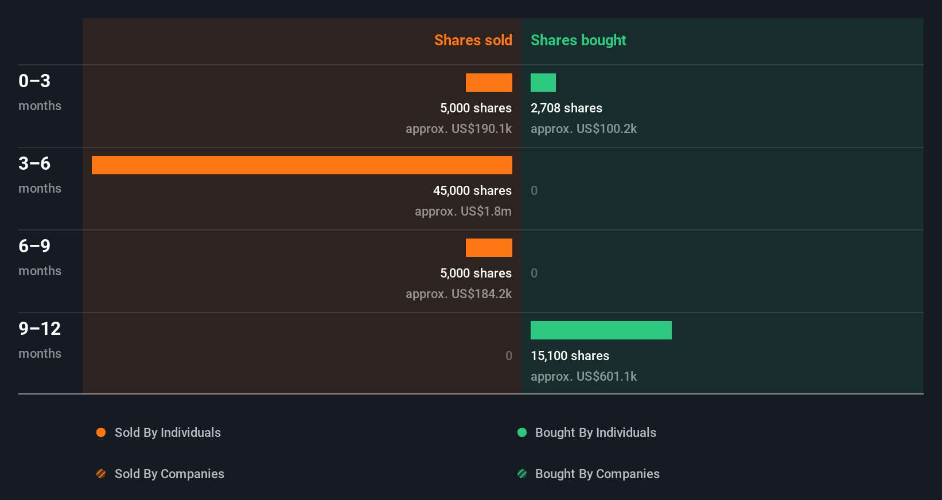
Task: Click the striped Sold By Companies legend icon
Action: [x=101, y=474]
